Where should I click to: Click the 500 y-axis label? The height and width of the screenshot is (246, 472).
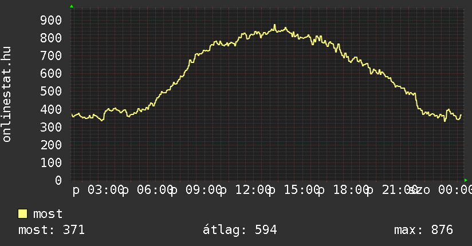(51, 92)
